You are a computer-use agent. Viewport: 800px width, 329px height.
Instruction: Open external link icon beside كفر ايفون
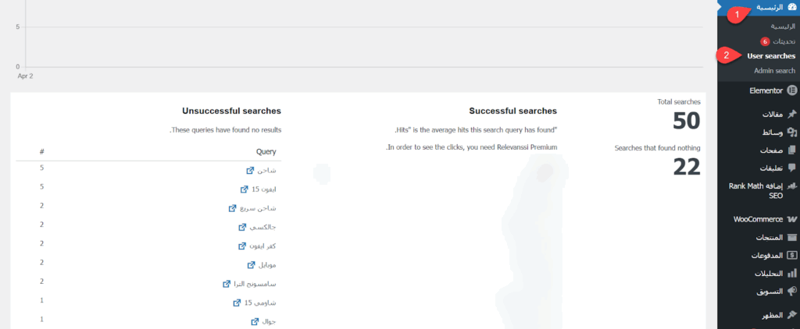click(x=242, y=246)
